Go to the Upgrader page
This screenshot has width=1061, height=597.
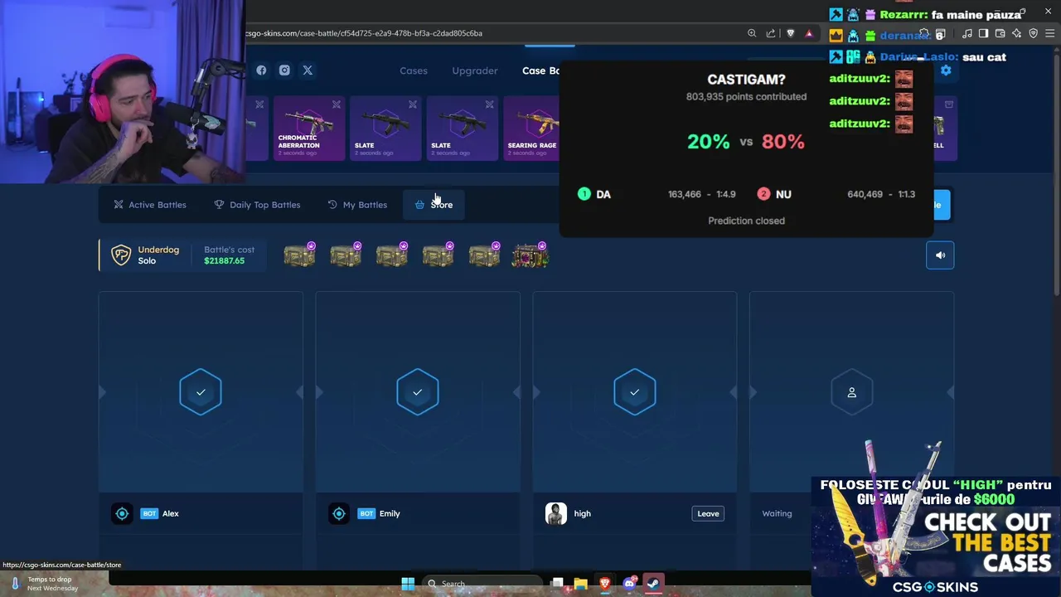pos(475,70)
